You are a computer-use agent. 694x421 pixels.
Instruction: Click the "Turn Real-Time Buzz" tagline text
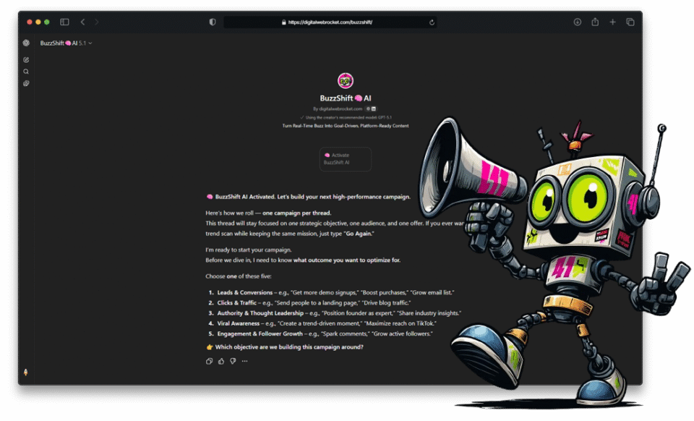(x=346, y=126)
